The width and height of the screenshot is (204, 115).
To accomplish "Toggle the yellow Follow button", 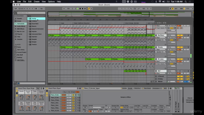I will [x=89, y=9].
